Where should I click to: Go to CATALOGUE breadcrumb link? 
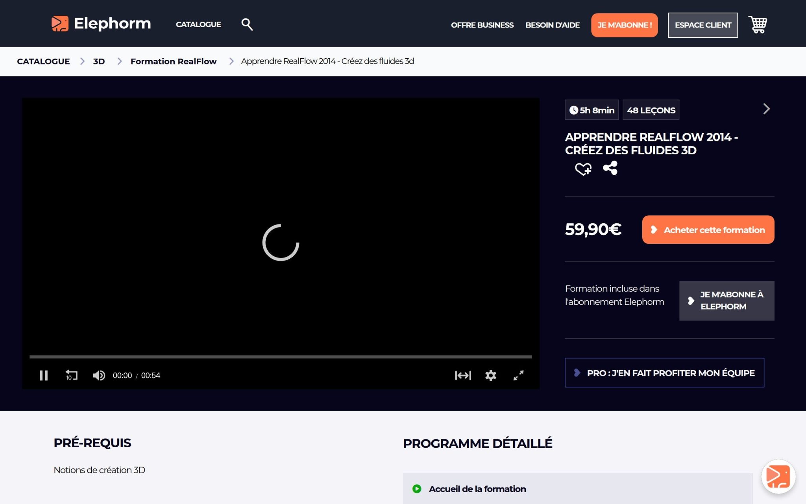coord(43,61)
